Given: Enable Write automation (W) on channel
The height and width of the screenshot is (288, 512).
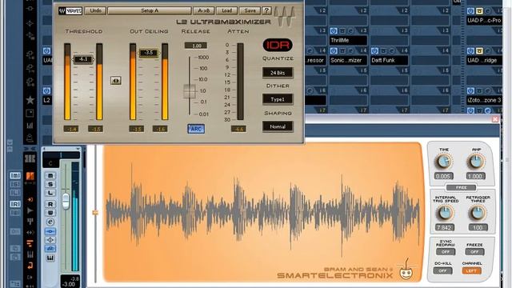Looking at the screenshot, I should [x=50, y=213].
